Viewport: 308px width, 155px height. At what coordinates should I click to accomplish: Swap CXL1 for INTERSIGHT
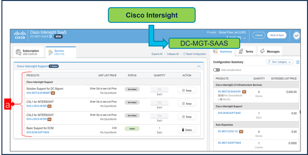[187, 104]
